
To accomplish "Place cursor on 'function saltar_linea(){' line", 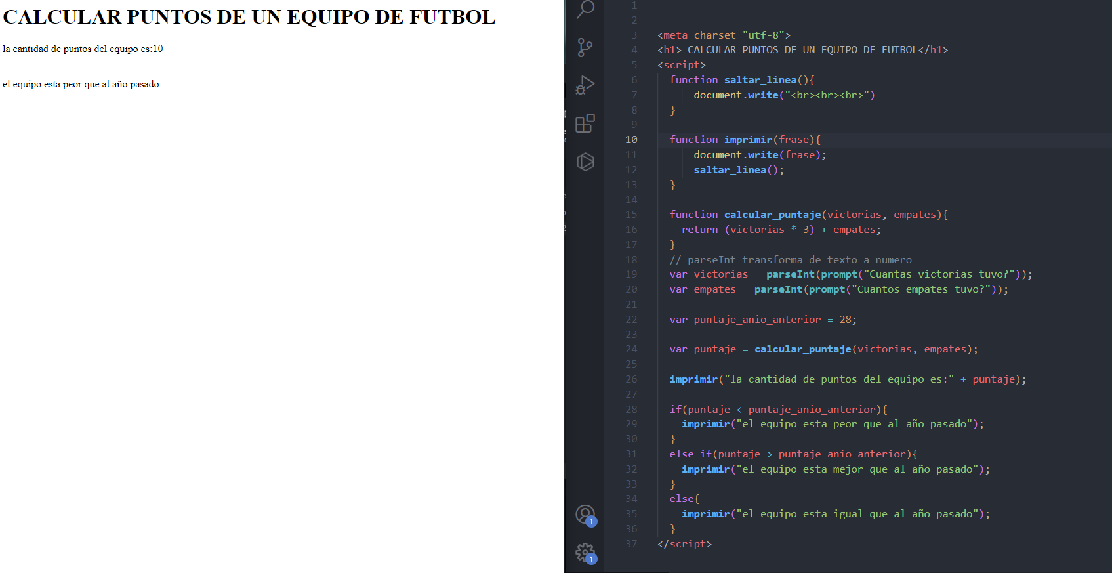I will [x=741, y=80].
